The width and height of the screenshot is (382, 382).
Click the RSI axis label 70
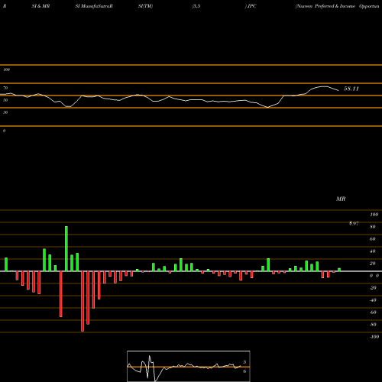point(5,88)
